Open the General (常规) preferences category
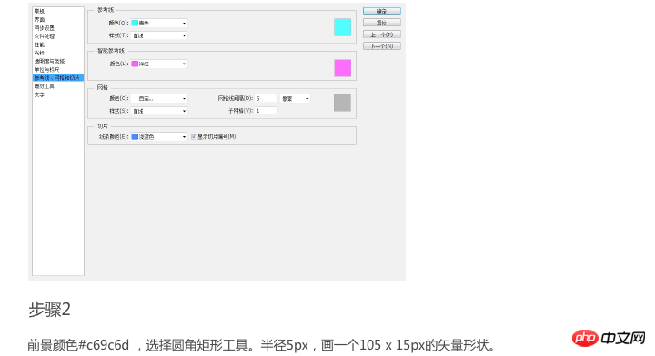655x356 pixels. point(39,11)
